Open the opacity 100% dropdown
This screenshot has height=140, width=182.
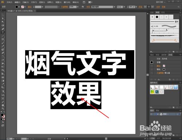coord(78,7)
